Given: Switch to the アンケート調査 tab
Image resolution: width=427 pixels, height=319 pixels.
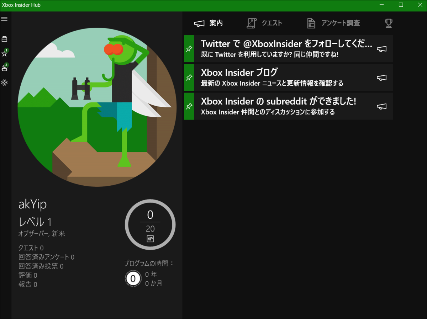Looking at the screenshot, I should (x=333, y=23).
